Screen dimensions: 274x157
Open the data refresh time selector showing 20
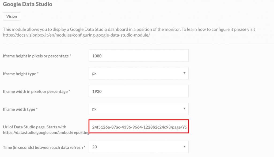[x=139, y=147]
